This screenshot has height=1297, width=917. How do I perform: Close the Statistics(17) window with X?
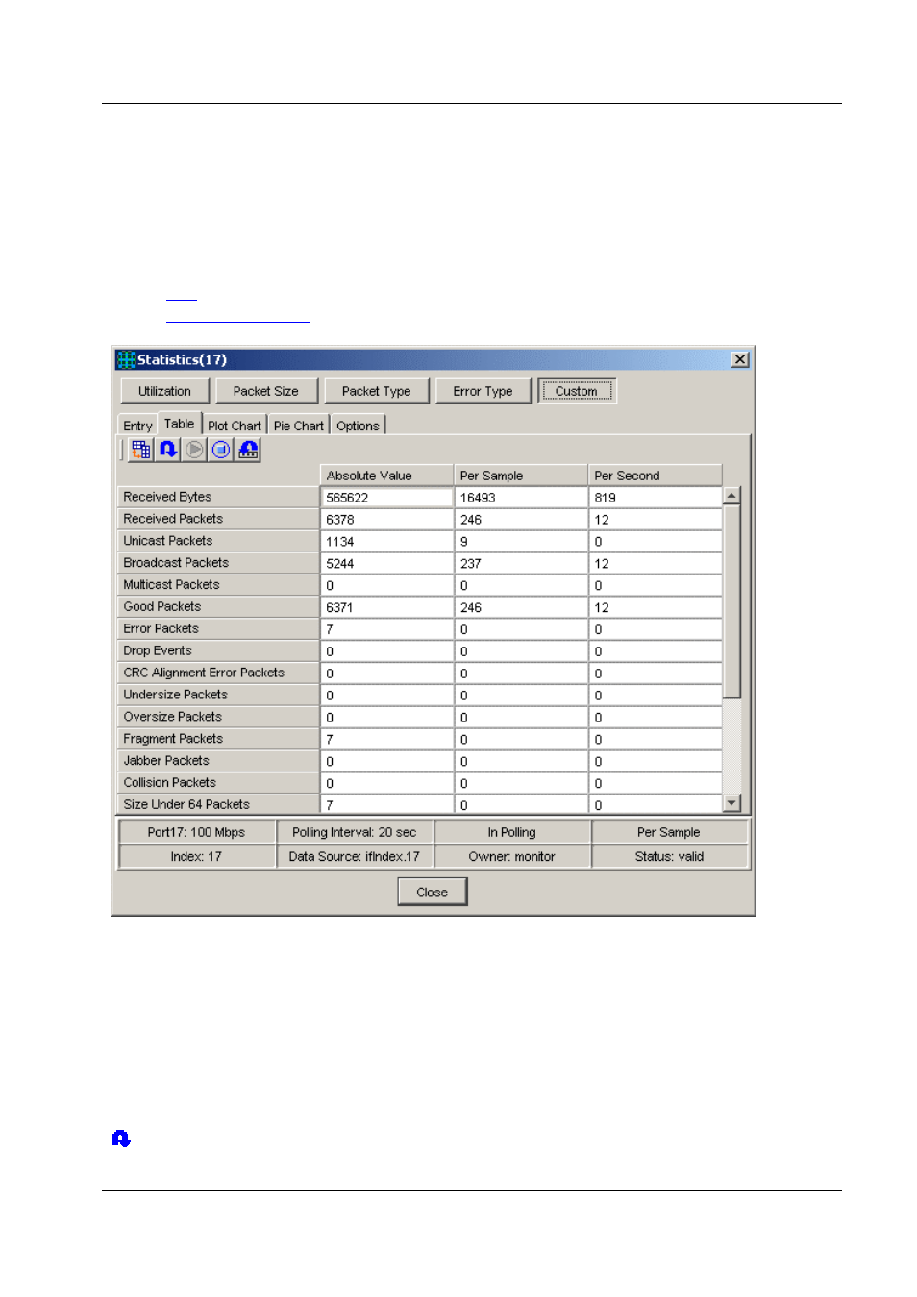pyautogui.click(x=739, y=359)
